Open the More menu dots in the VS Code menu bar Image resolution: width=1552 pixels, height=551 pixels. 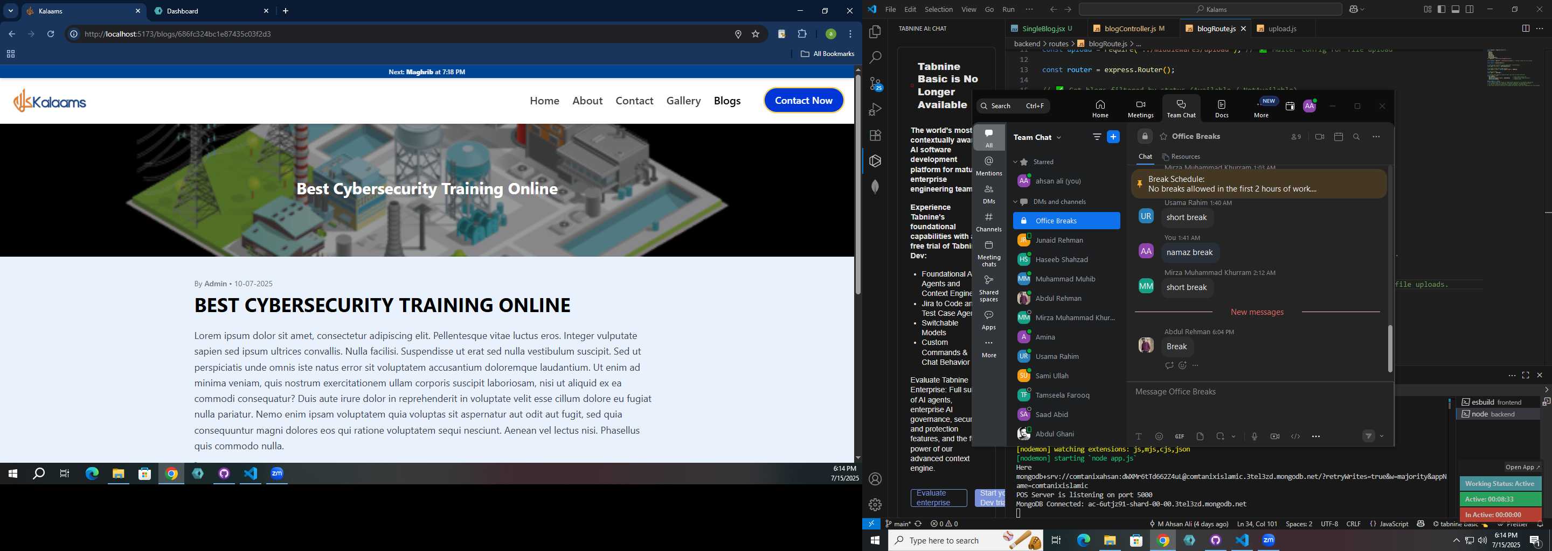1029,9
